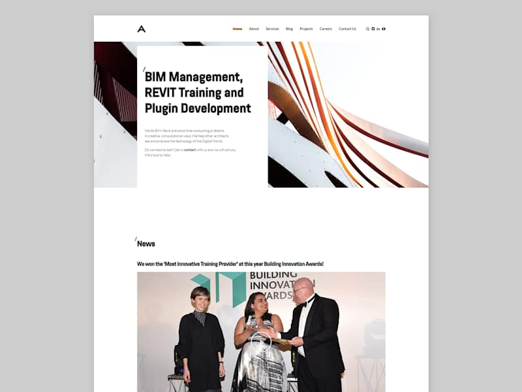Click the triangular A logo in header
The width and height of the screenshot is (522, 392).
pos(141,29)
